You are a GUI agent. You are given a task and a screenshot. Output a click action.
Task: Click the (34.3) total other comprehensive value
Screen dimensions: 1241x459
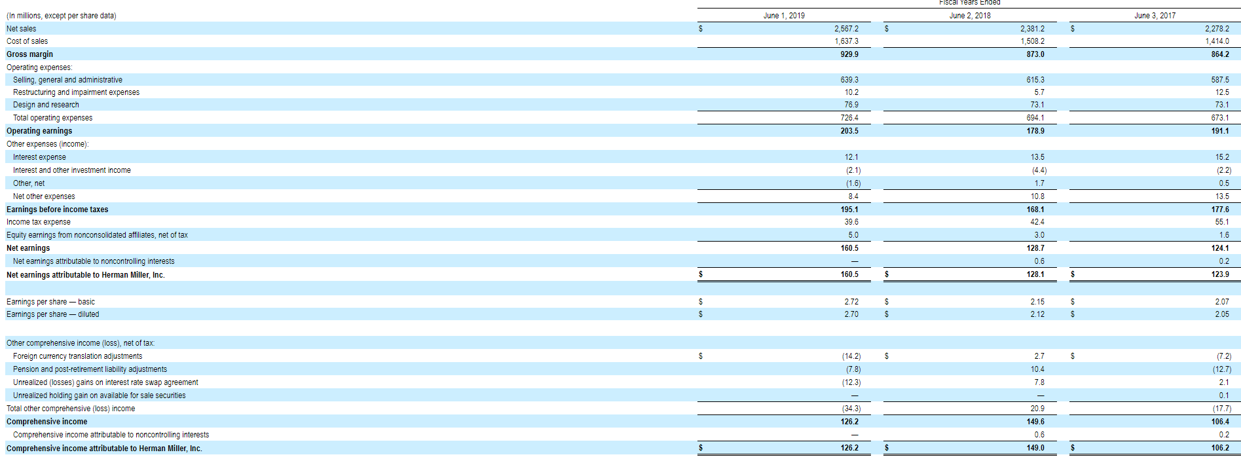(x=851, y=409)
